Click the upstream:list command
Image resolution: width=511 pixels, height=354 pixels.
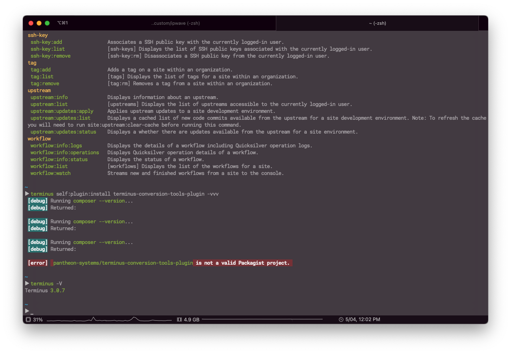click(x=49, y=104)
